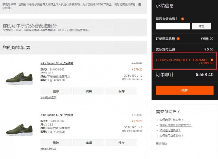Click the promo code help question icon
This screenshot has height=159, width=218.
point(183,19)
